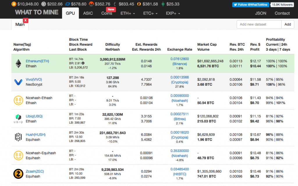The width and height of the screenshot is (298, 186).
Task: Click the Dash icon next to $578.60
Action: pyautogui.click(x=69, y=4)
